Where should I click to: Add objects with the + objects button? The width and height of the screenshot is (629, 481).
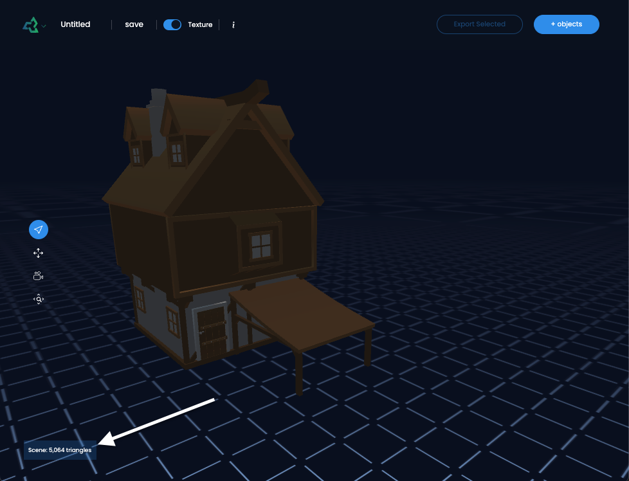(x=566, y=24)
